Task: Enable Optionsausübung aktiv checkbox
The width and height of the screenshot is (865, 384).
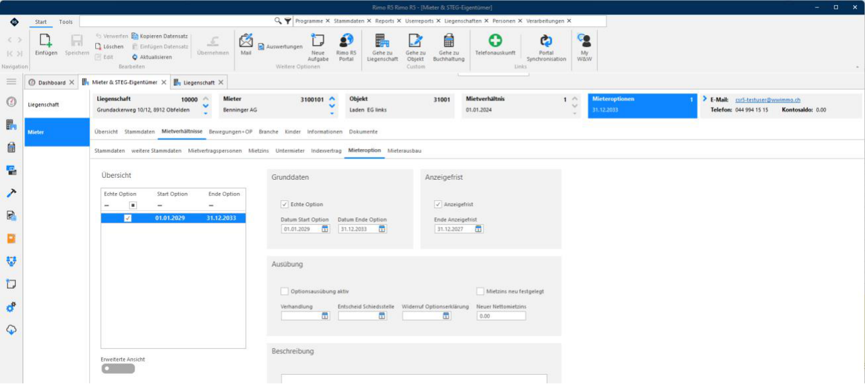Action: click(284, 291)
